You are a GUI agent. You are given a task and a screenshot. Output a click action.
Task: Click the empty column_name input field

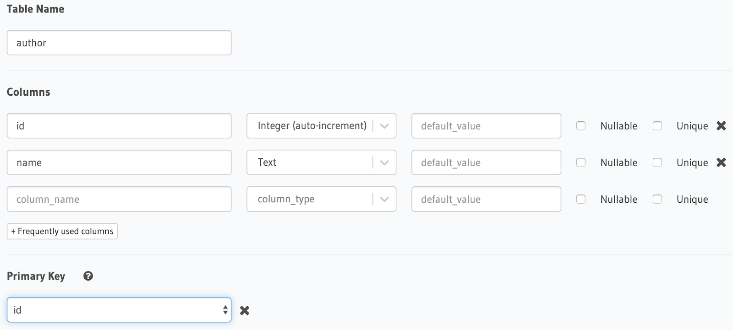[119, 199]
